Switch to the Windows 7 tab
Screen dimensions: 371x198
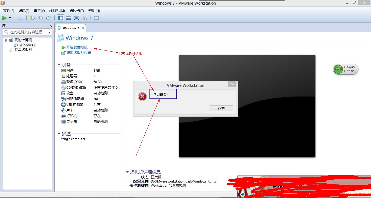pyautogui.click(x=71, y=28)
